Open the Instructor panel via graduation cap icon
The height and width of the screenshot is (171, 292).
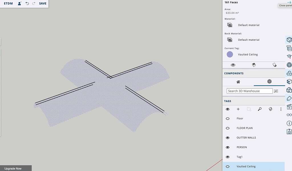point(289,57)
